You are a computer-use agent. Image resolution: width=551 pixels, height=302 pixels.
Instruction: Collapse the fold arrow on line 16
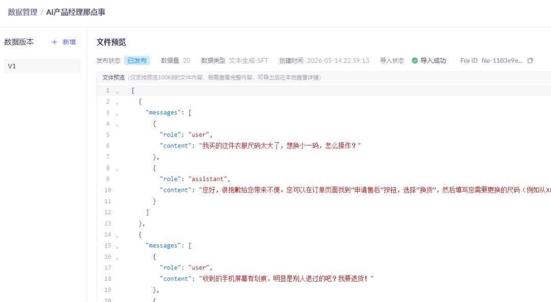point(117,259)
